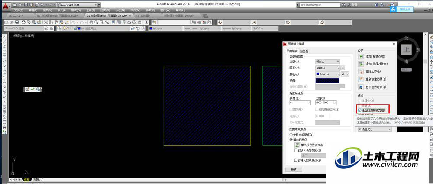This screenshot has height=184, width=433.
Task: Click the Help question mark toolbar icon
Action: tap(146, 23)
